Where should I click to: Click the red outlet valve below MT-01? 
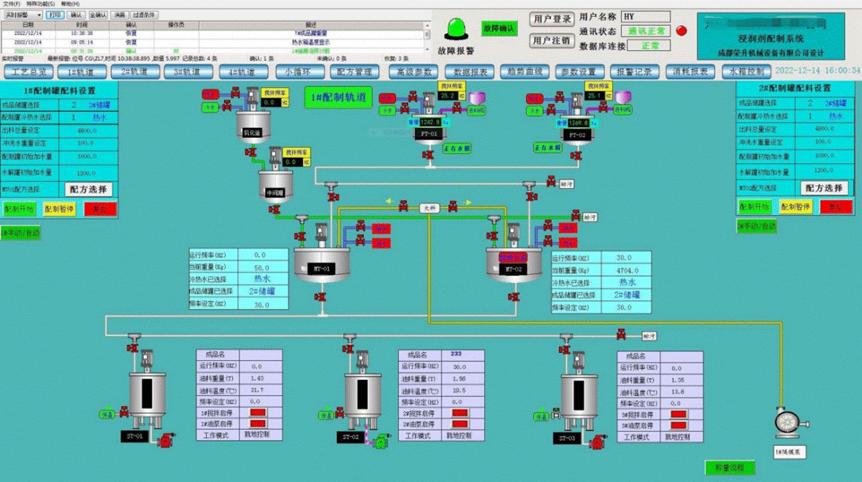point(320,296)
